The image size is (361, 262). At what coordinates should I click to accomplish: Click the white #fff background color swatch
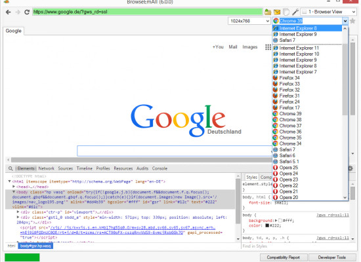(280, 220)
